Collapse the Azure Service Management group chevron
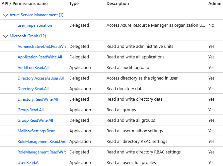Screen dimensions: 223x166 click(x=6, y=15)
